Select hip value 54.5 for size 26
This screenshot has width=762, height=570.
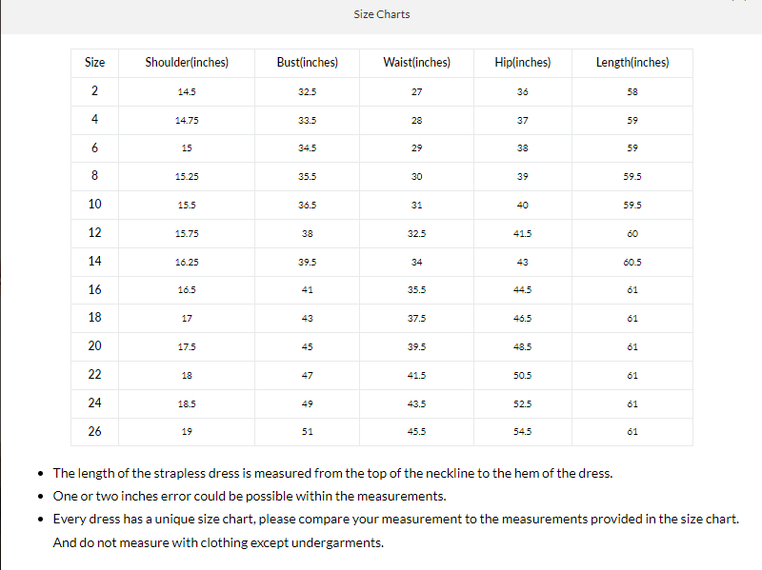(522, 432)
